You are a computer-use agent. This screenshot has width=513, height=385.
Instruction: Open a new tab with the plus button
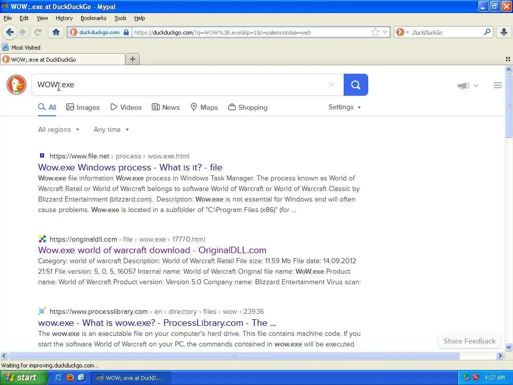[132, 59]
